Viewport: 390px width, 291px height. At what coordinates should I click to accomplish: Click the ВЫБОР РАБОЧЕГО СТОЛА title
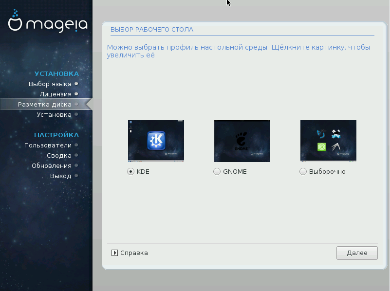(x=152, y=30)
